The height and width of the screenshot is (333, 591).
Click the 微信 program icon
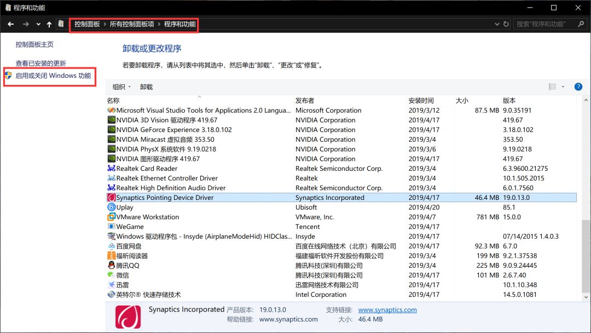click(112, 275)
